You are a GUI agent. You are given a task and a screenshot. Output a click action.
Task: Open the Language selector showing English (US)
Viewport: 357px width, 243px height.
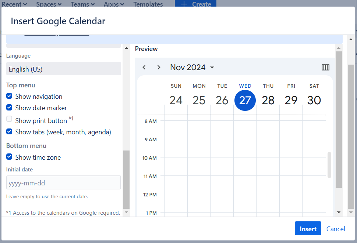click(x=63, y=69)
